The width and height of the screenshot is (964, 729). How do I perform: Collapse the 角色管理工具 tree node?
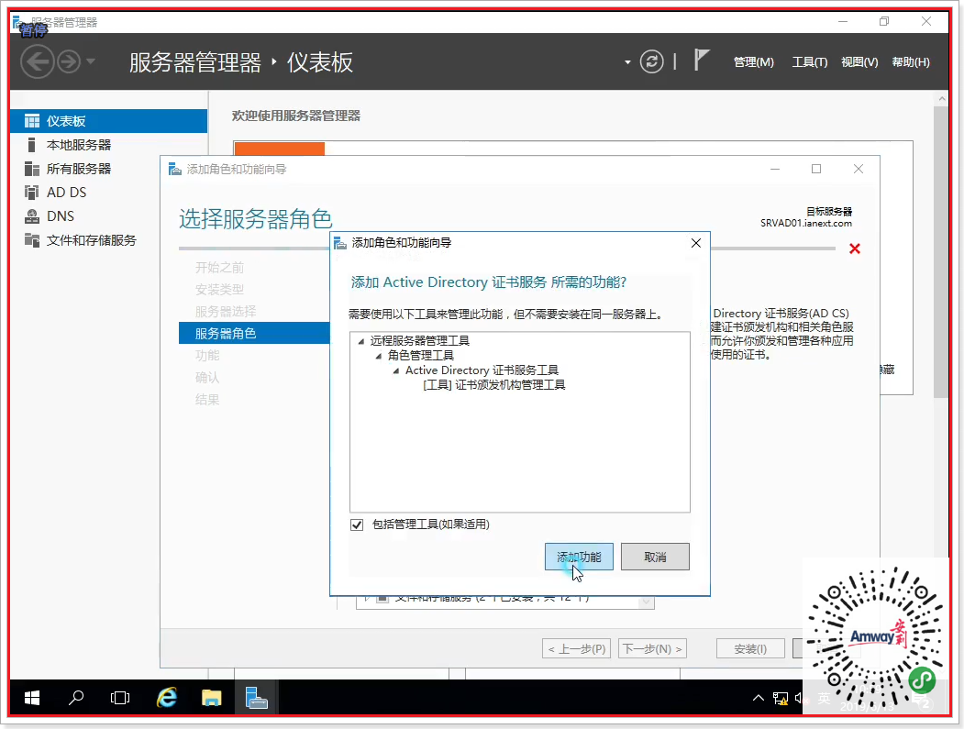click(379, 356)
